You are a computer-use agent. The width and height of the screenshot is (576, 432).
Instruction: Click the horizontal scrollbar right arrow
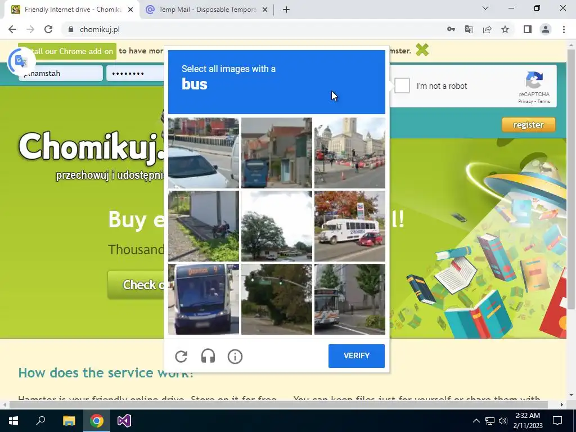coord(562,404)
